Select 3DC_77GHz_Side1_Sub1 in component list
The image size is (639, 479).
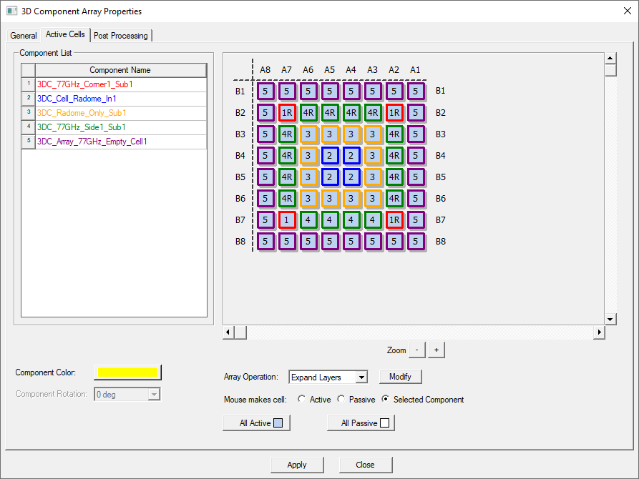pyautogui.click(x=122, y=127)
